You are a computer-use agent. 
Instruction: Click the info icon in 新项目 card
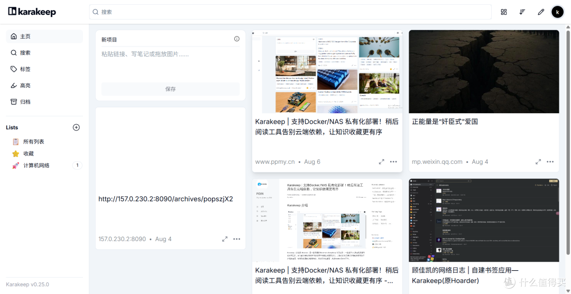click(x=237, y=39)
